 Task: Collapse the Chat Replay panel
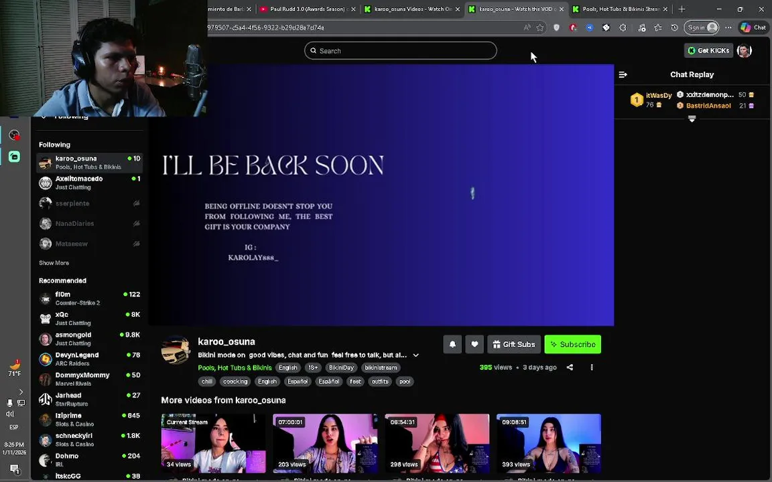click(x=623, y=75)
